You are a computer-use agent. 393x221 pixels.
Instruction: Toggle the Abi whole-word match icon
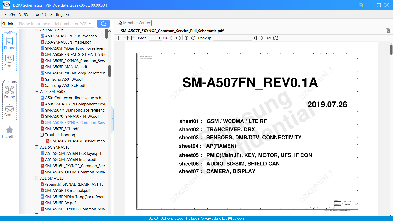[x=269, y=38]
